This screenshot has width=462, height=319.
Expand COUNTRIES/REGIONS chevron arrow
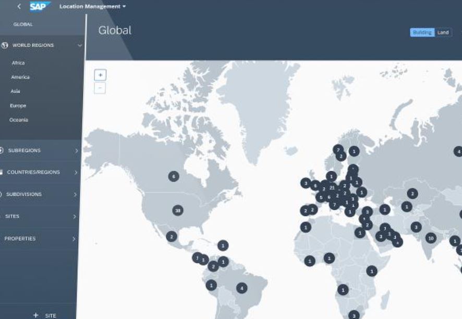point(76,172)
